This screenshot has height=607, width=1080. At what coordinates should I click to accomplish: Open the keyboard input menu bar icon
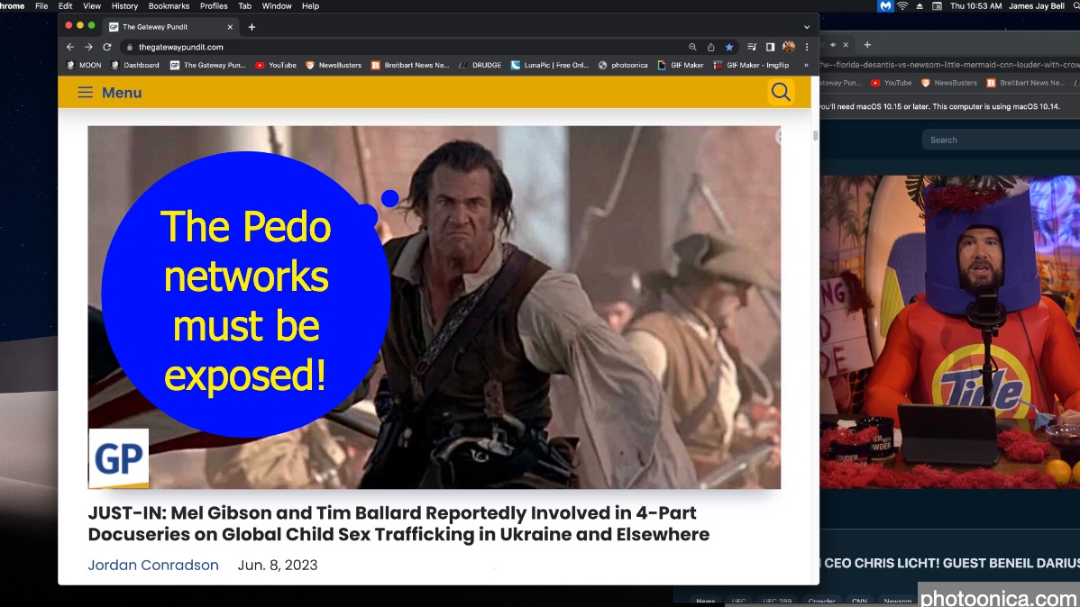[937, 6]
